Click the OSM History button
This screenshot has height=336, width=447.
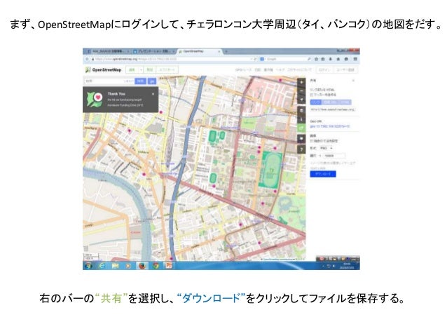[x=150, y=69]
